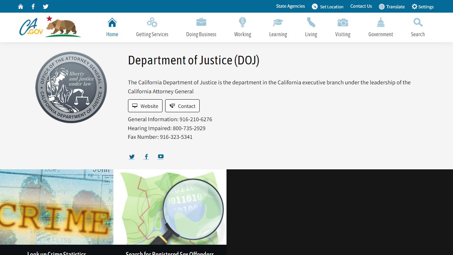
Task: Open the Government capitol dome menu
Action: pos(381,28)
